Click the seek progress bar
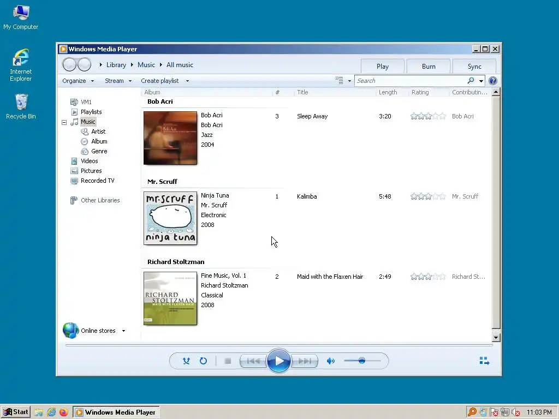 279,345
